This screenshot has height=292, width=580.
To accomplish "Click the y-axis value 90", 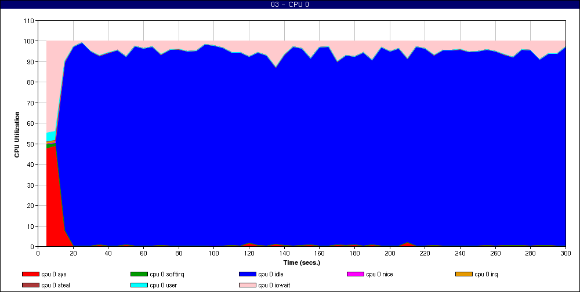I will coord(31,62).
